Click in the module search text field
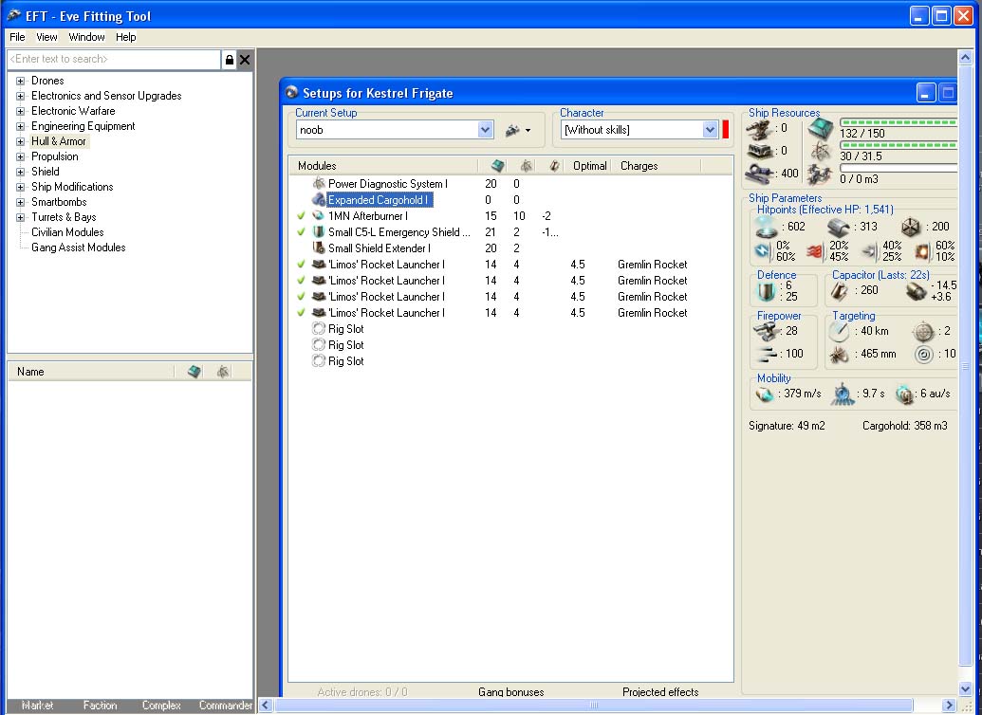The image size is (982, 715). point(112,60)
